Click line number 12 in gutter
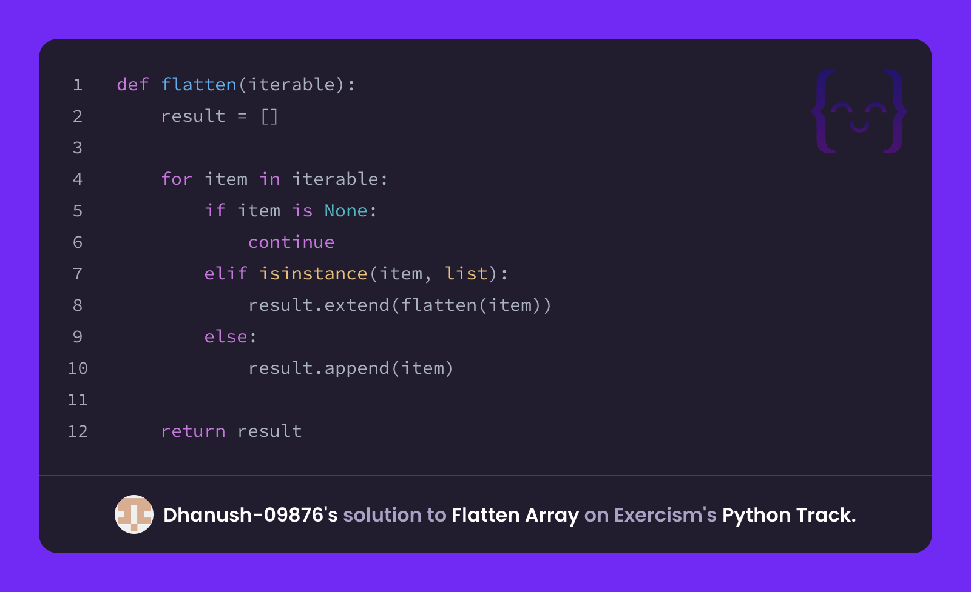Viewport: 971px width, 592px height. (78, 431)
